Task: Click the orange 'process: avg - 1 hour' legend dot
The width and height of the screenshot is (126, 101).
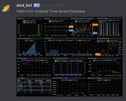Action: click(80, 40)
